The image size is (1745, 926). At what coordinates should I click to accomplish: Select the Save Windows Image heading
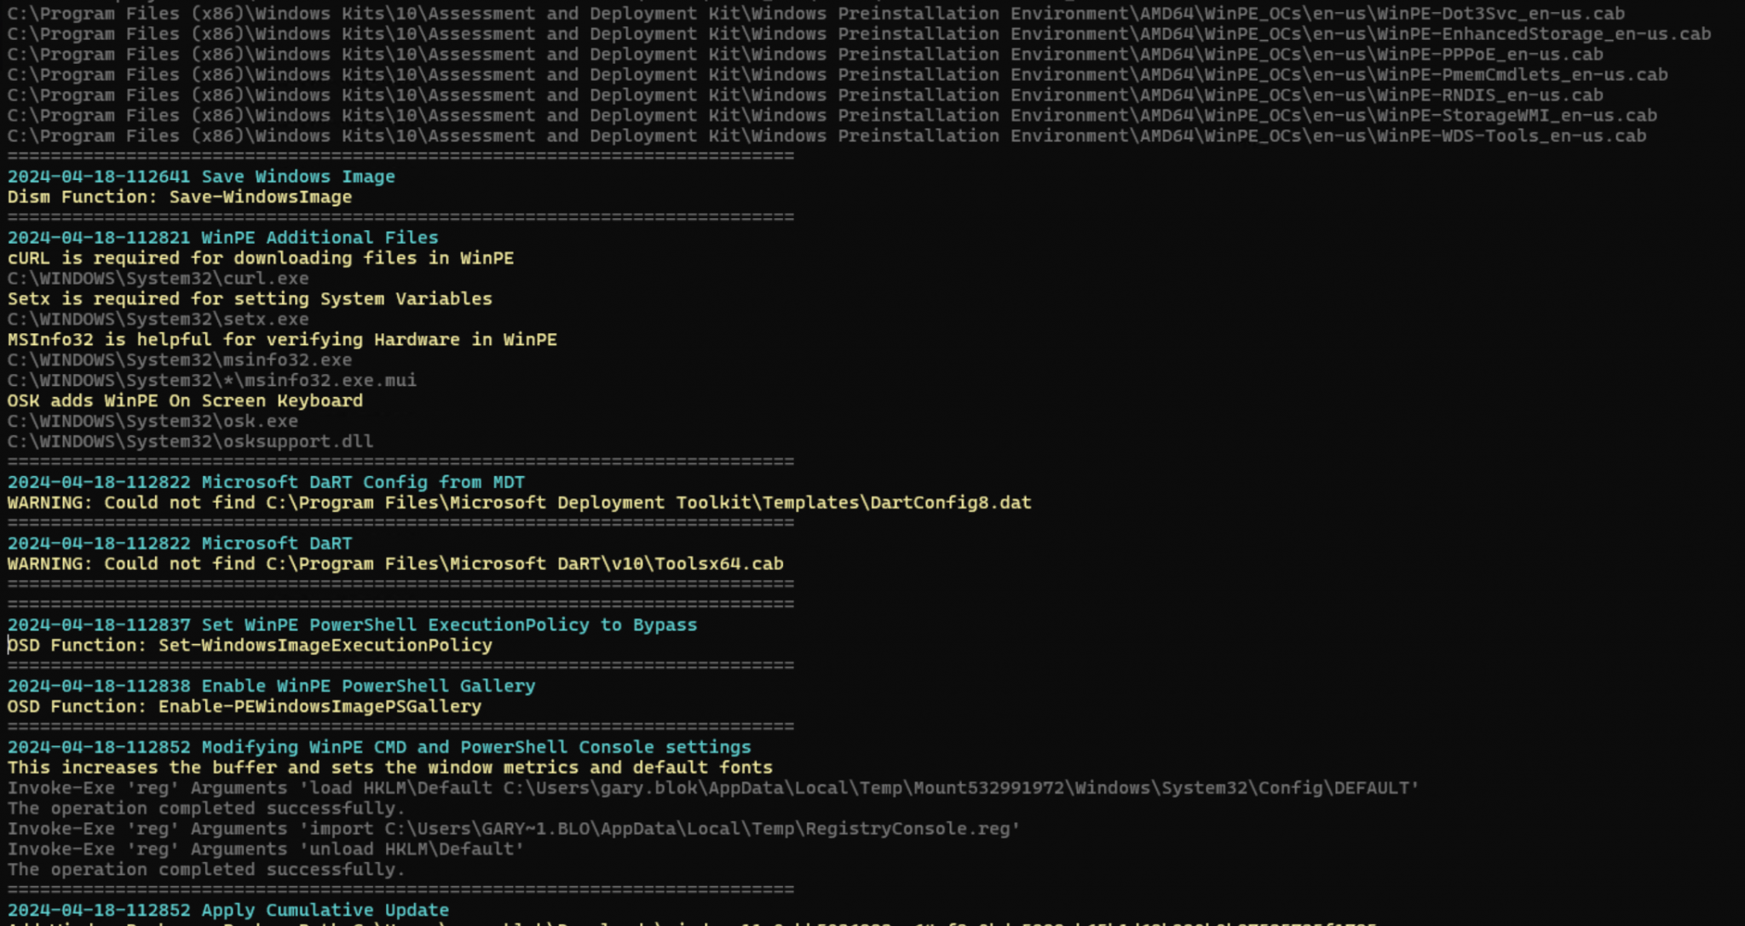point(200,176)
